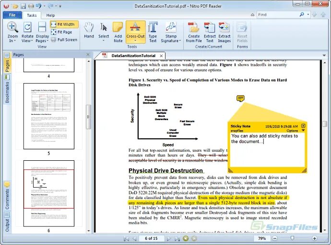Open the document tab list dropdown
Image resolution: width=331 pixels, height=245 pixels.
click(324, 56)
